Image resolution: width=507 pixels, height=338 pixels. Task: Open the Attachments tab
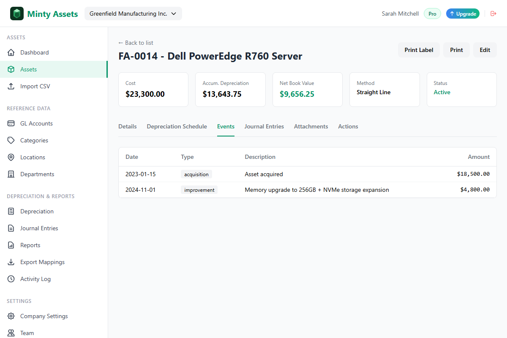click(x=311, y=126)
